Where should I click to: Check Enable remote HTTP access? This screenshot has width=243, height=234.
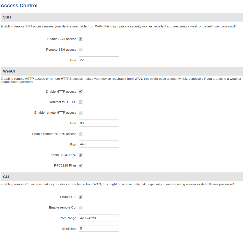click(80, 113)
